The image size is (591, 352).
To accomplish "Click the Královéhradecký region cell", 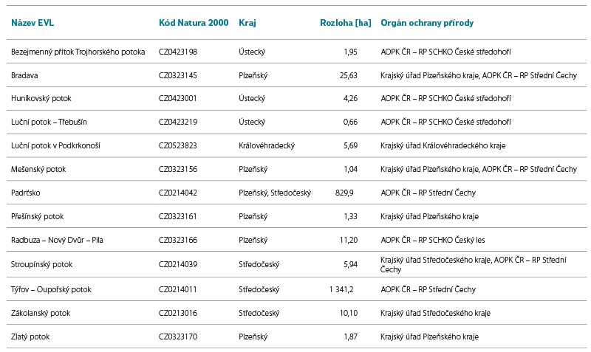I will [x=267, y=145].
